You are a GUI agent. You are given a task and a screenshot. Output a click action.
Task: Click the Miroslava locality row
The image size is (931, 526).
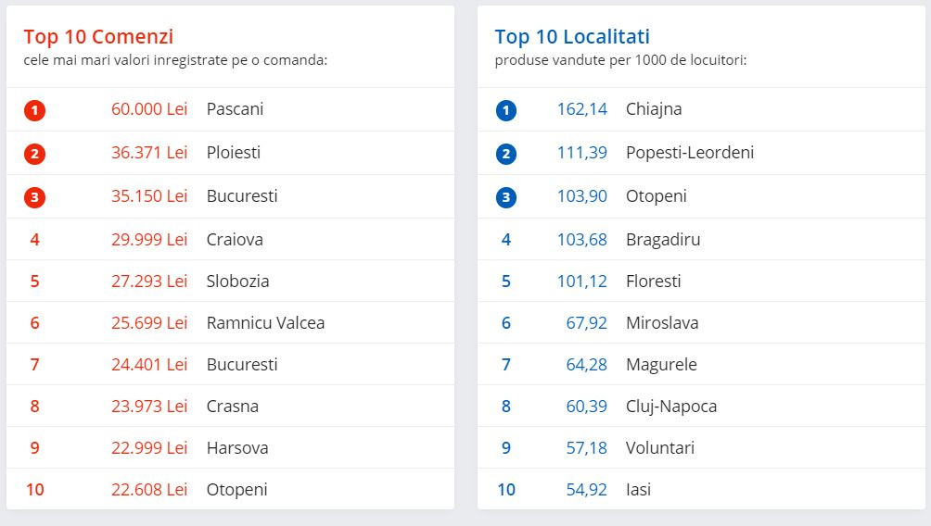click(x=662, y=323)
